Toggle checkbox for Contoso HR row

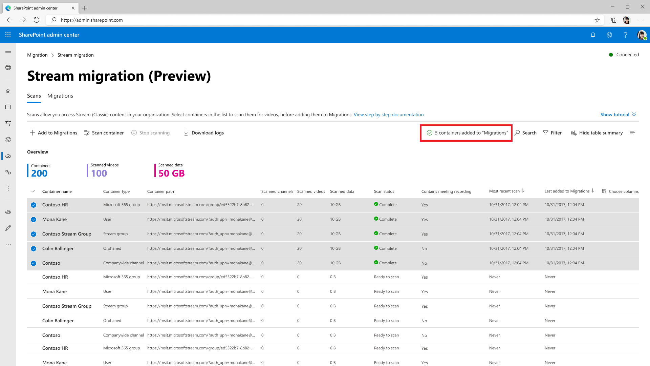coord(34,205)
